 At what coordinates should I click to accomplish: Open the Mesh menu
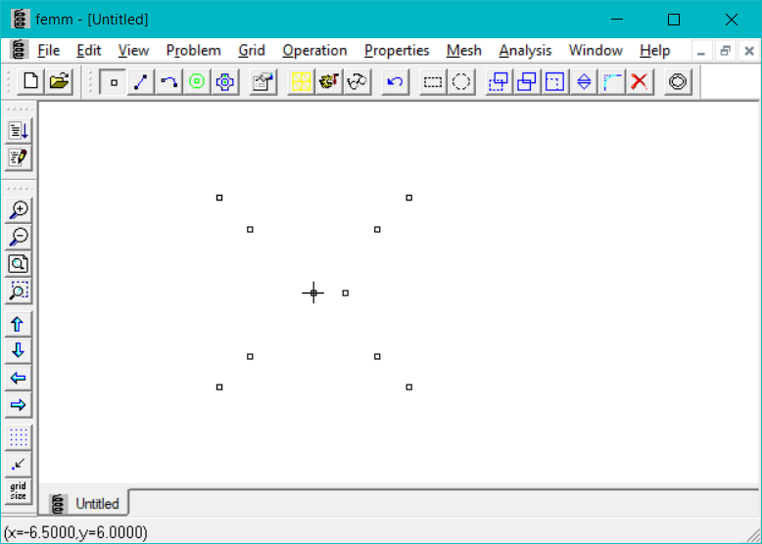pos(463,51)
